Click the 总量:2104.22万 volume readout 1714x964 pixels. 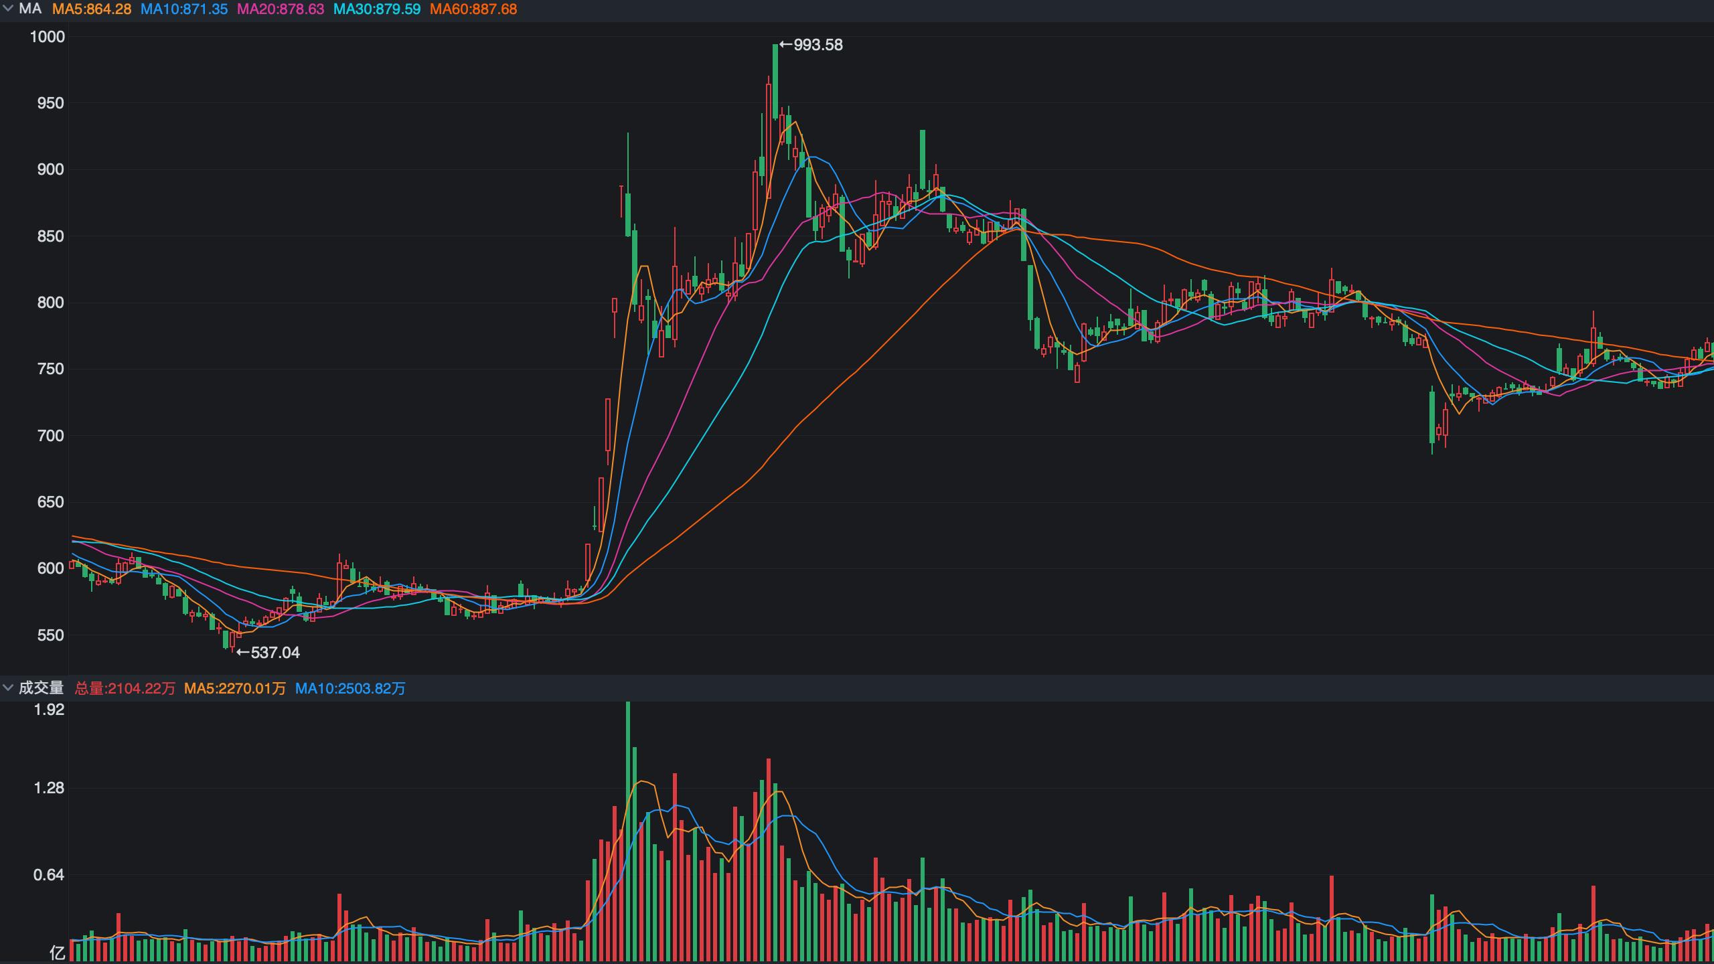click(125, 688)
